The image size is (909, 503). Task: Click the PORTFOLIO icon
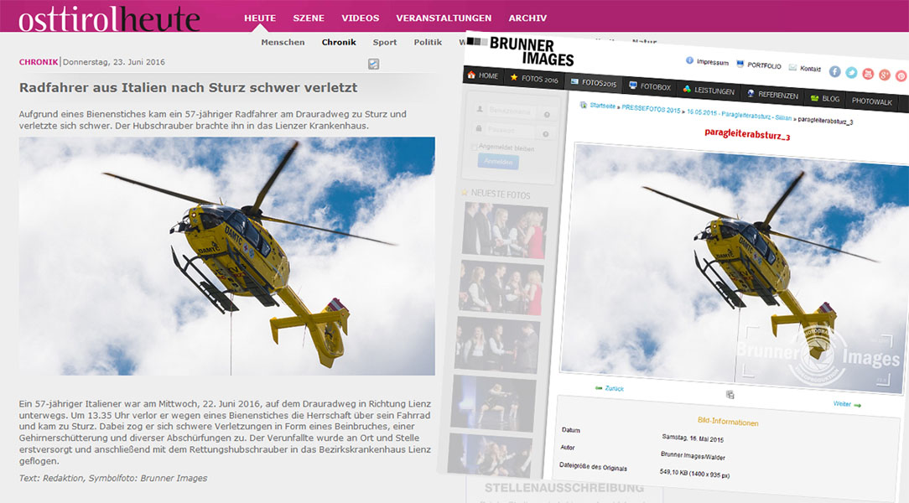coord(740,64)
